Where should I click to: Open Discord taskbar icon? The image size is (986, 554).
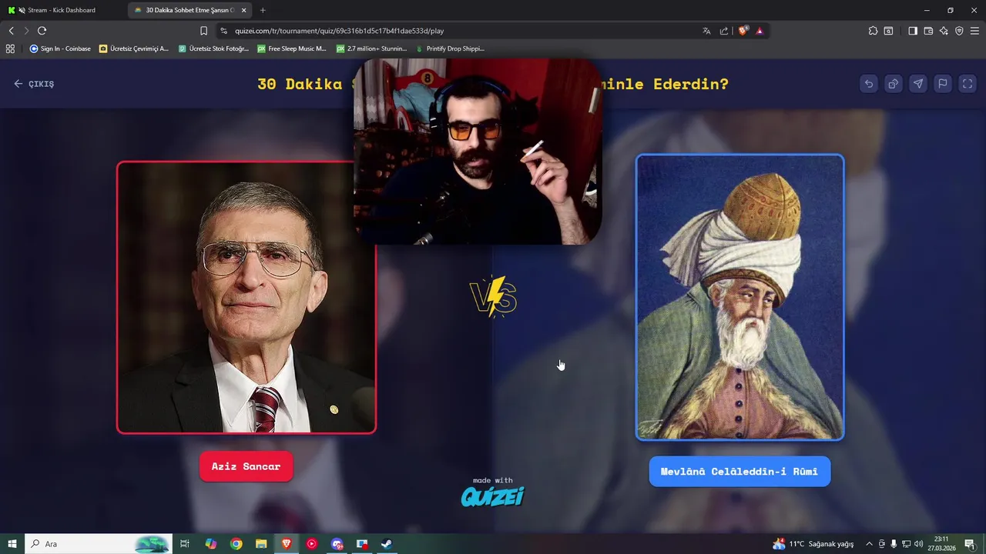point(337,544)
